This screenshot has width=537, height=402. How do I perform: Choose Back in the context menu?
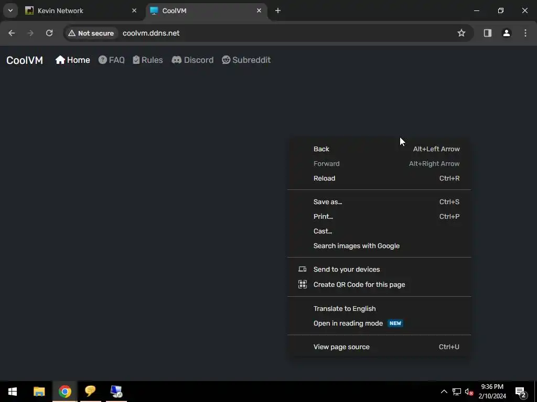pyautogui.click(x=379, y=149)
